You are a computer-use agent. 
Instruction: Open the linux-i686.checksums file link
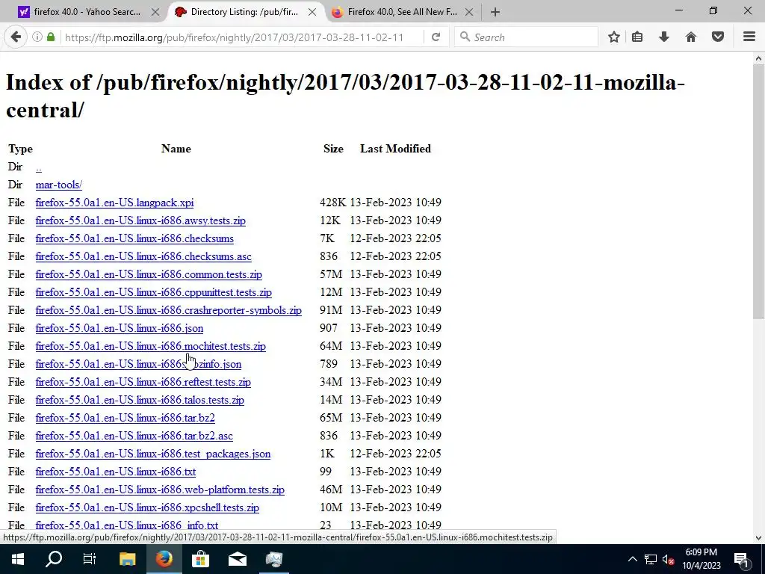pos(134,238)
